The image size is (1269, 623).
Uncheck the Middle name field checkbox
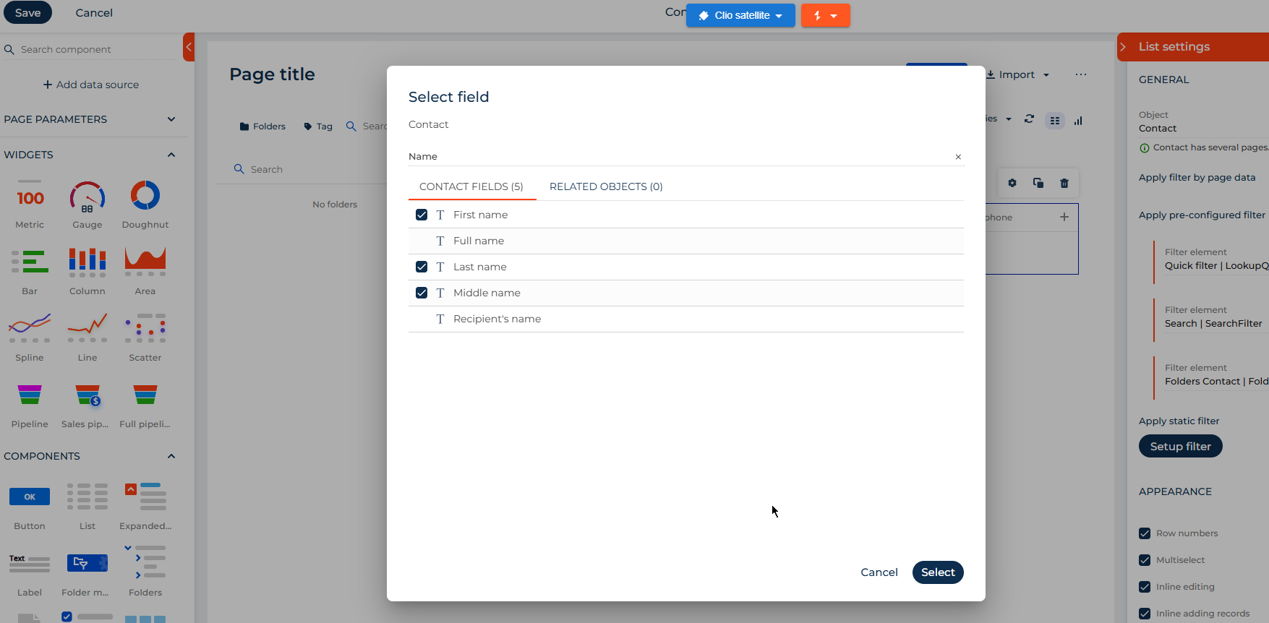[x=422, y=293]
